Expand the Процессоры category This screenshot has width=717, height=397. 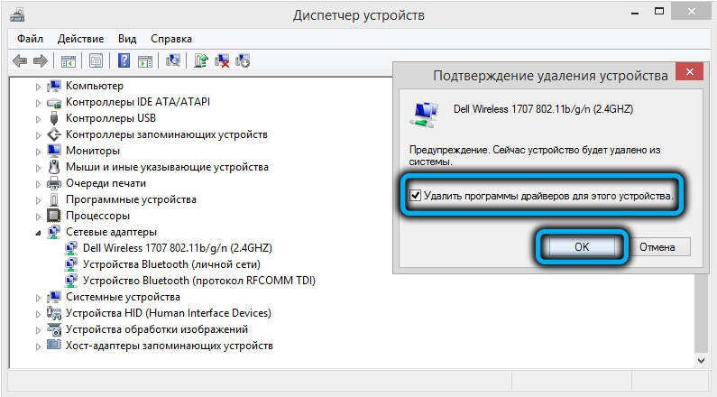tap(38, 217)
